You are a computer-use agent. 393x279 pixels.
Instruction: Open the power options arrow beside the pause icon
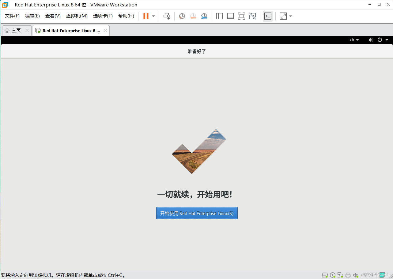(153, 16)
